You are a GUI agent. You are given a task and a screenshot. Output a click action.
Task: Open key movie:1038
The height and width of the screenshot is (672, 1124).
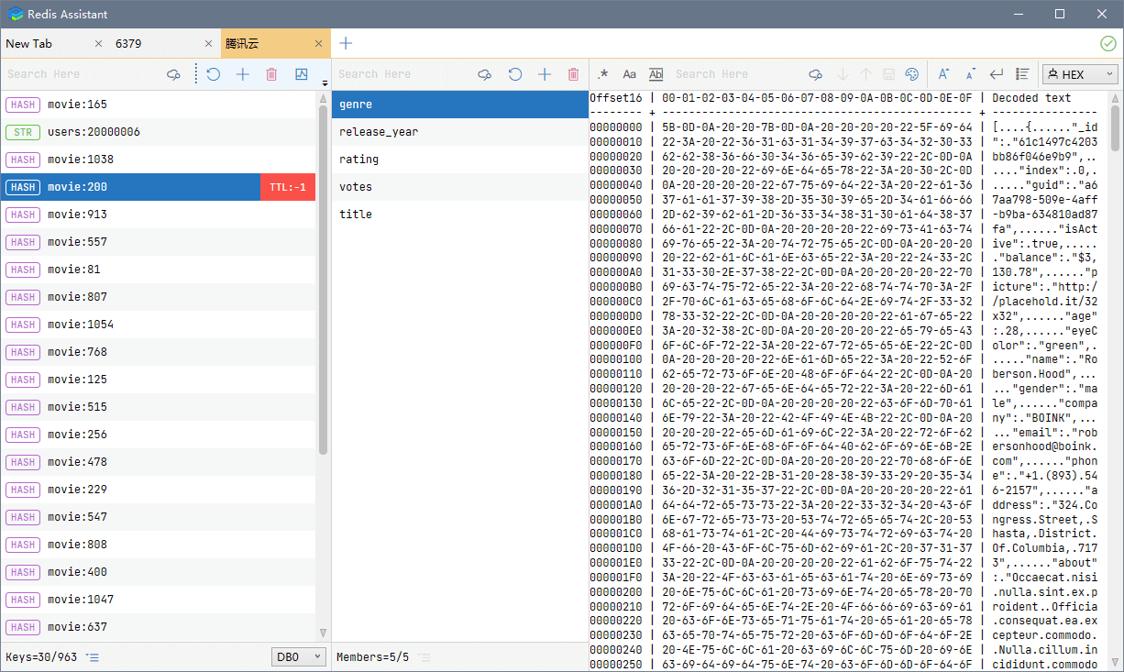pyautogui.click(x=158, y=160)
